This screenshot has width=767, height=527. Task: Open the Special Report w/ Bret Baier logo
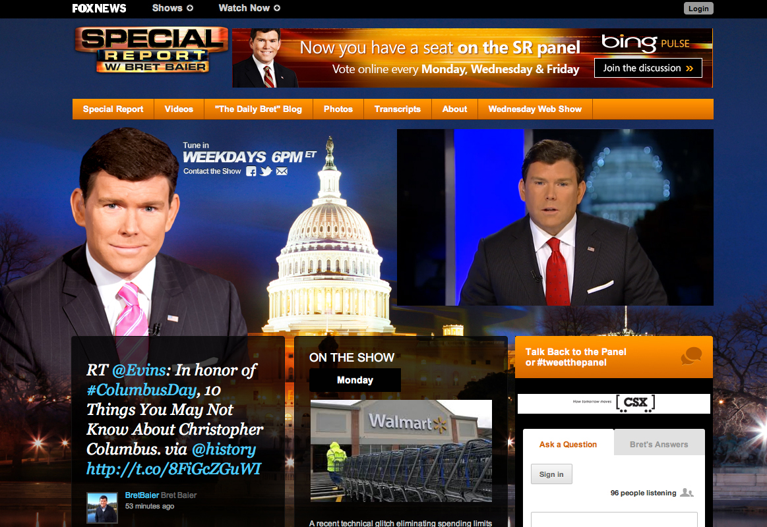pyautogui.click(x=152, y=50)
